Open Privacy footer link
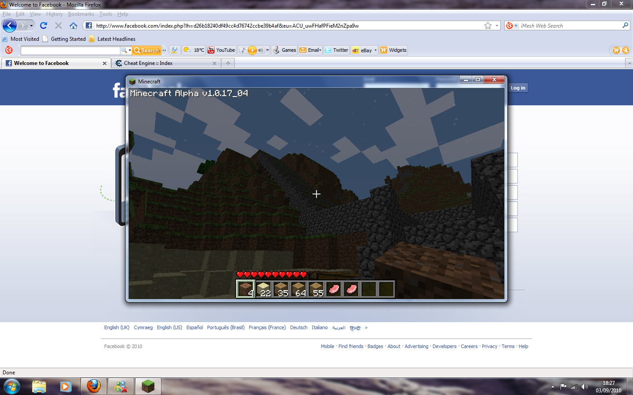633x395 pixels. tap(490, 346)
